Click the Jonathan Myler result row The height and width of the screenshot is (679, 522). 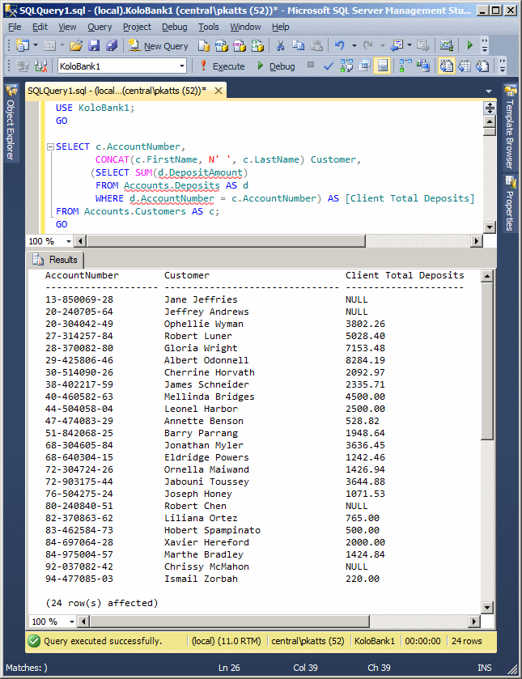tap(214, 445)
